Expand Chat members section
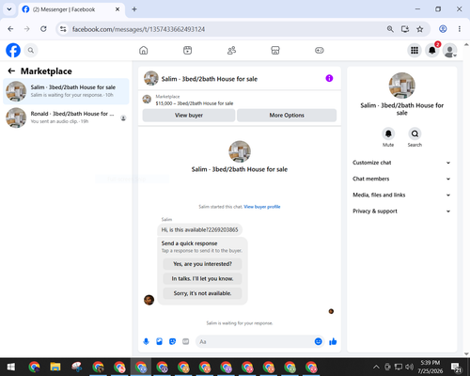This screenshot has width=470, height=376. point(401,179)
